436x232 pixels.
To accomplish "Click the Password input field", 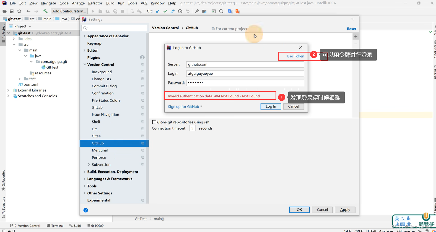I will (245, 83).
